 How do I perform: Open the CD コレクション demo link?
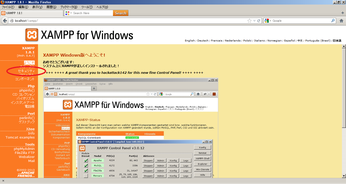point(24,94)
